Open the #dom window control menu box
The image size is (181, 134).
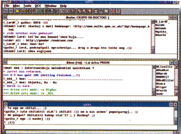pyautogui.click(x=5, y=62)
